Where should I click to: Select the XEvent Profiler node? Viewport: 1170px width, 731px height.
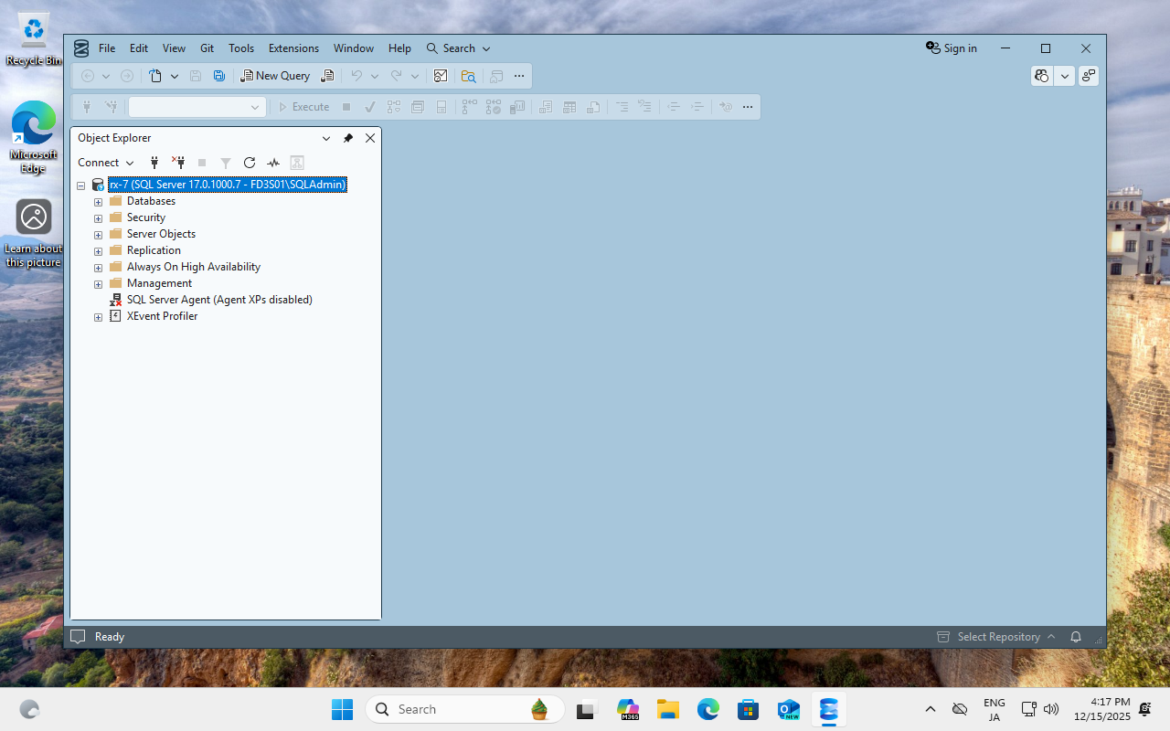point(162,315)
